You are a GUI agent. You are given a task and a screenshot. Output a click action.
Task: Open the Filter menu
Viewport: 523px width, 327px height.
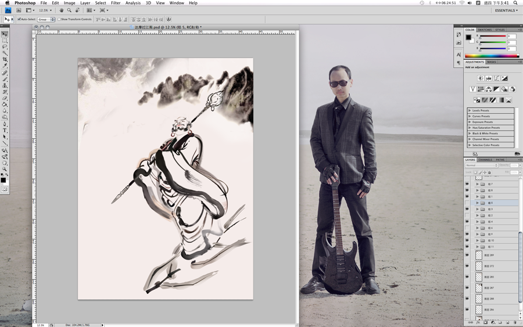(116, 3)
